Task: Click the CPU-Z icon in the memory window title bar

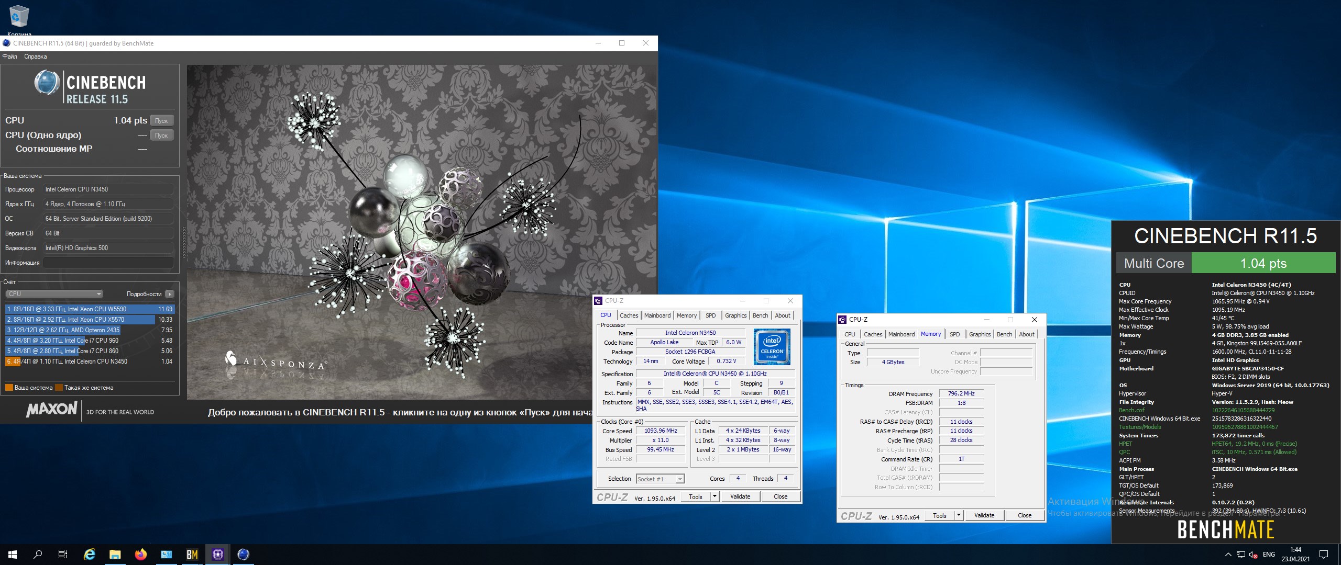Action: 842,320
